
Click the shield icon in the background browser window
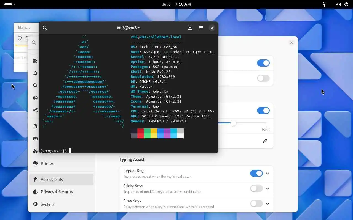(x=20, y=38)
